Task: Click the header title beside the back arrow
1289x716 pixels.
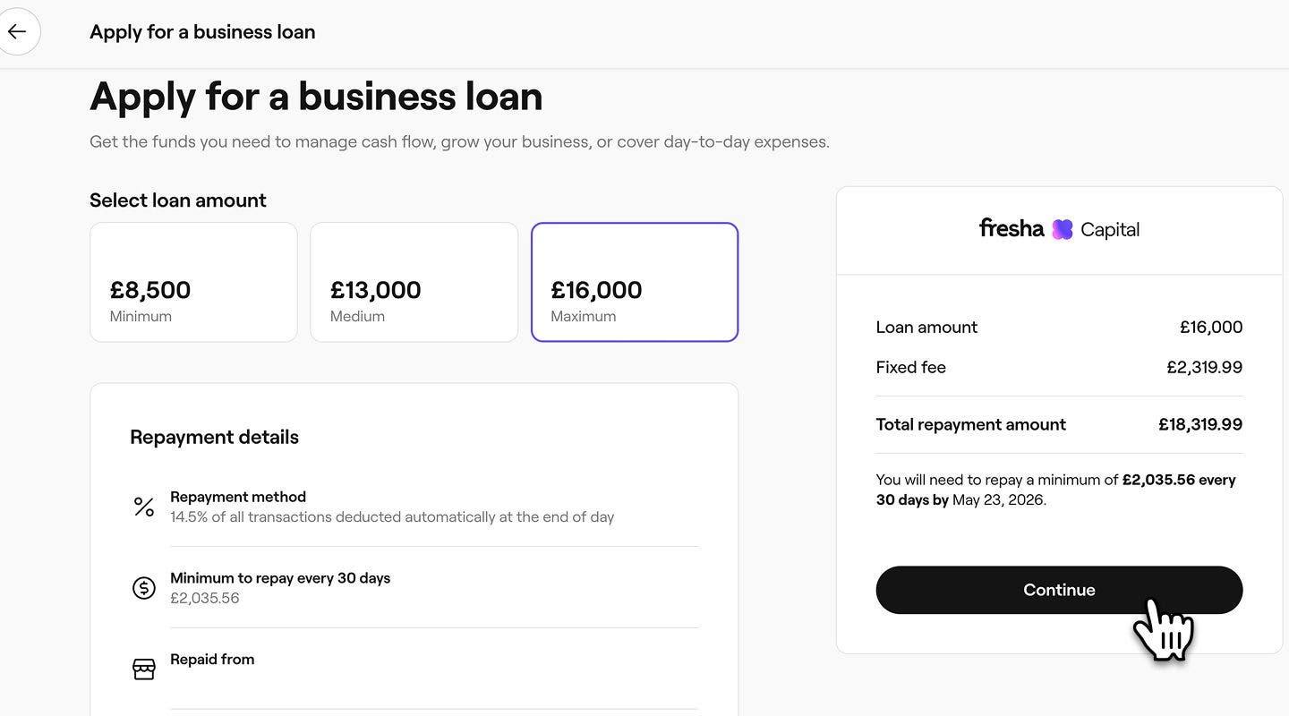Action: pyautogui.click(x=202, y=32)
